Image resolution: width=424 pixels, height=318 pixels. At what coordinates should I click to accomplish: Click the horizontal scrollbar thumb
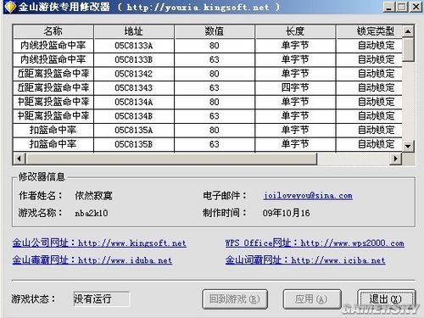[x=171, y=159]
